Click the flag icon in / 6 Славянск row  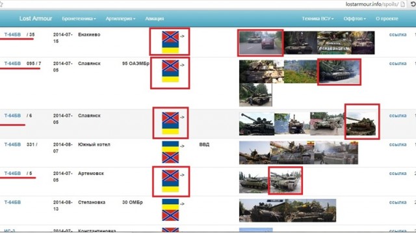pyautogui.click(x=170, y=123)
